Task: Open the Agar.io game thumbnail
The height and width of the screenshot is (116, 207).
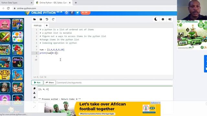Action: pyautogui.click(x=17, y=37)
